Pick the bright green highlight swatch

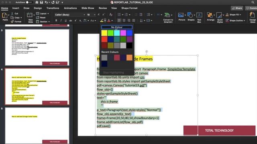(x=111, y=33)
